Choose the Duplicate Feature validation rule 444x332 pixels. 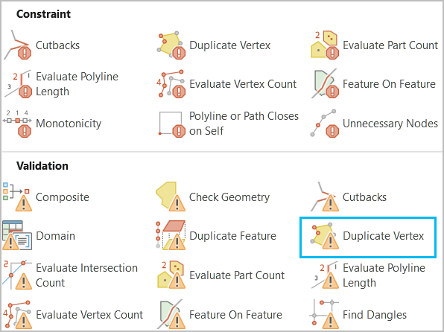[x=216, y=236]
